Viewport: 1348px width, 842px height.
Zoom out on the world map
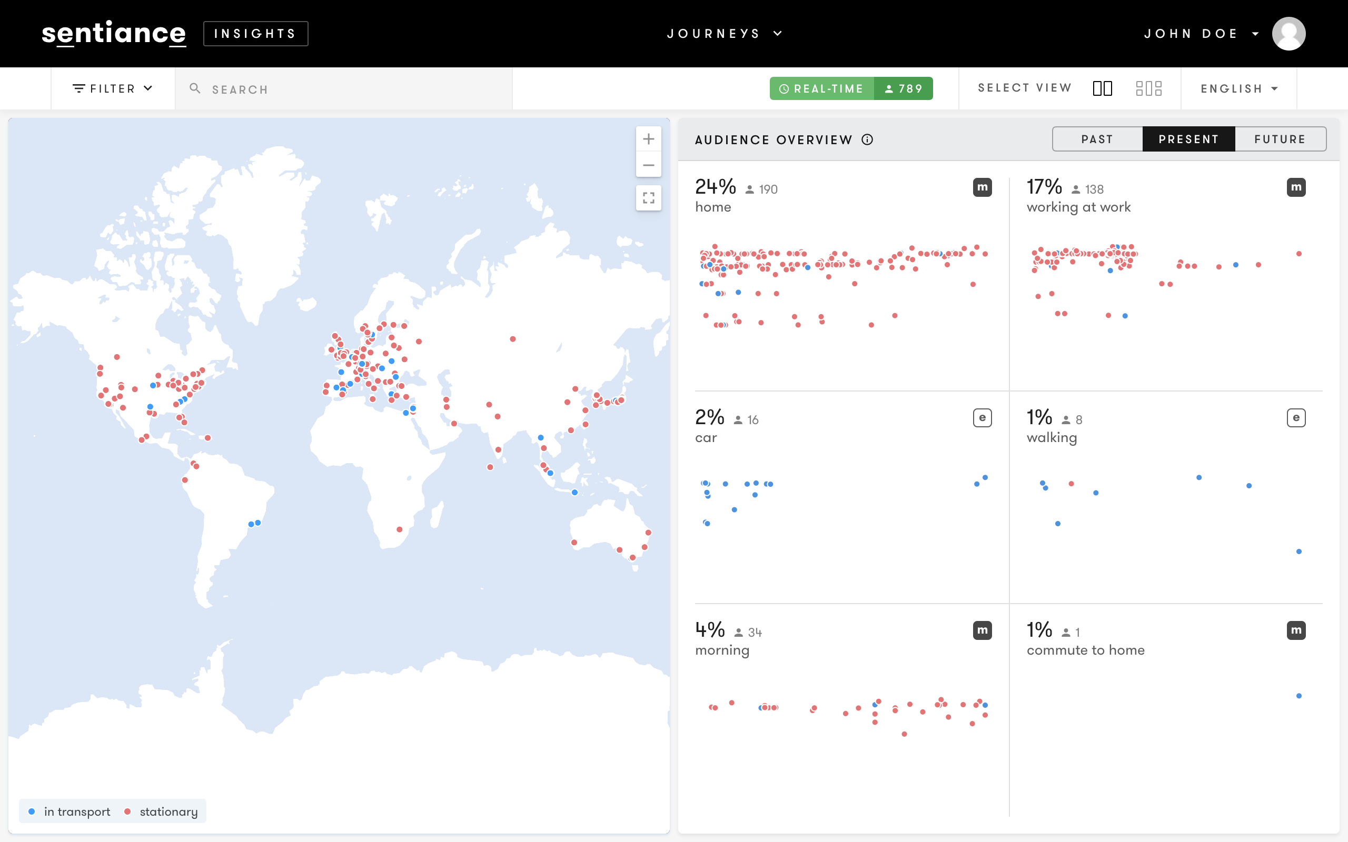click(648, 165)
